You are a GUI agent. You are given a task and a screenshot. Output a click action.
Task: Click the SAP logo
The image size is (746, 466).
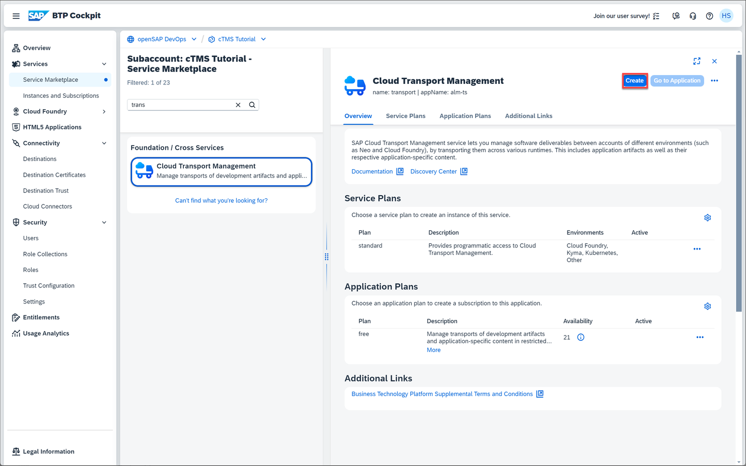[38, 16]
